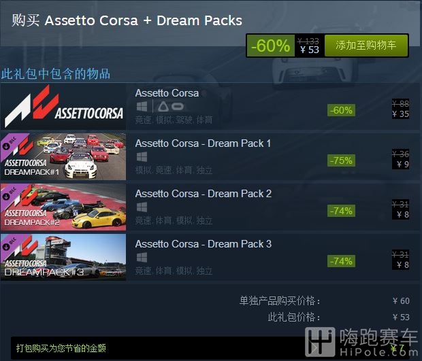Click the Windows icon under Dream Pack 3
The height and width of the screenshot is (361, 422).
(x=142, y=258)
